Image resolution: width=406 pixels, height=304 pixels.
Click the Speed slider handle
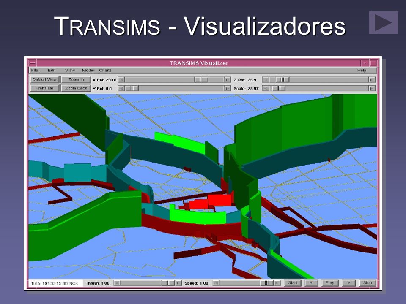(x=267, y=283)
